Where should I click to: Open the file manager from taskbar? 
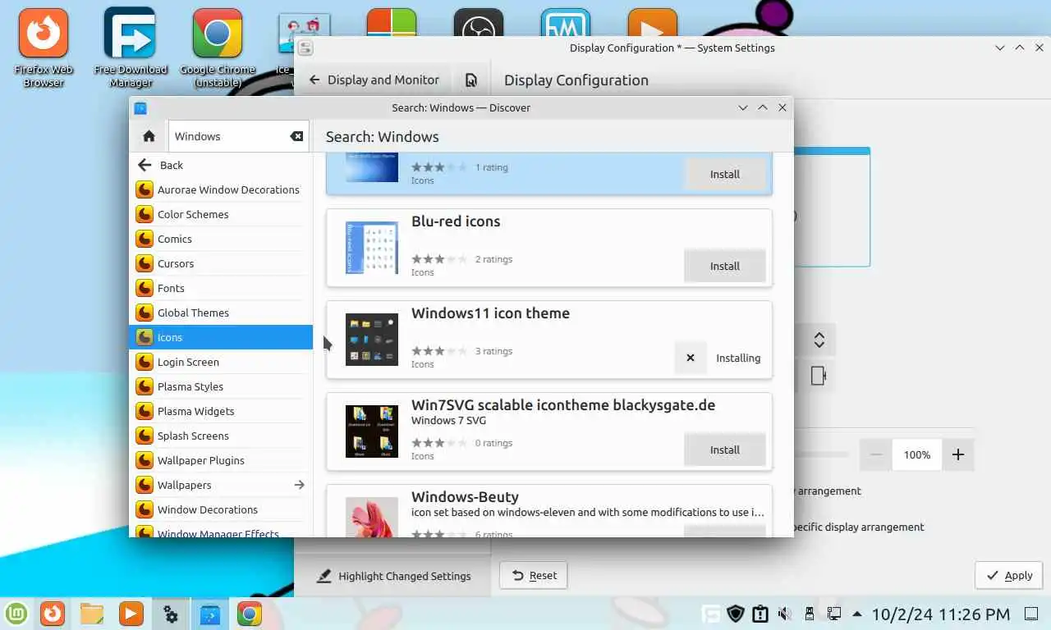pos(92,614)
